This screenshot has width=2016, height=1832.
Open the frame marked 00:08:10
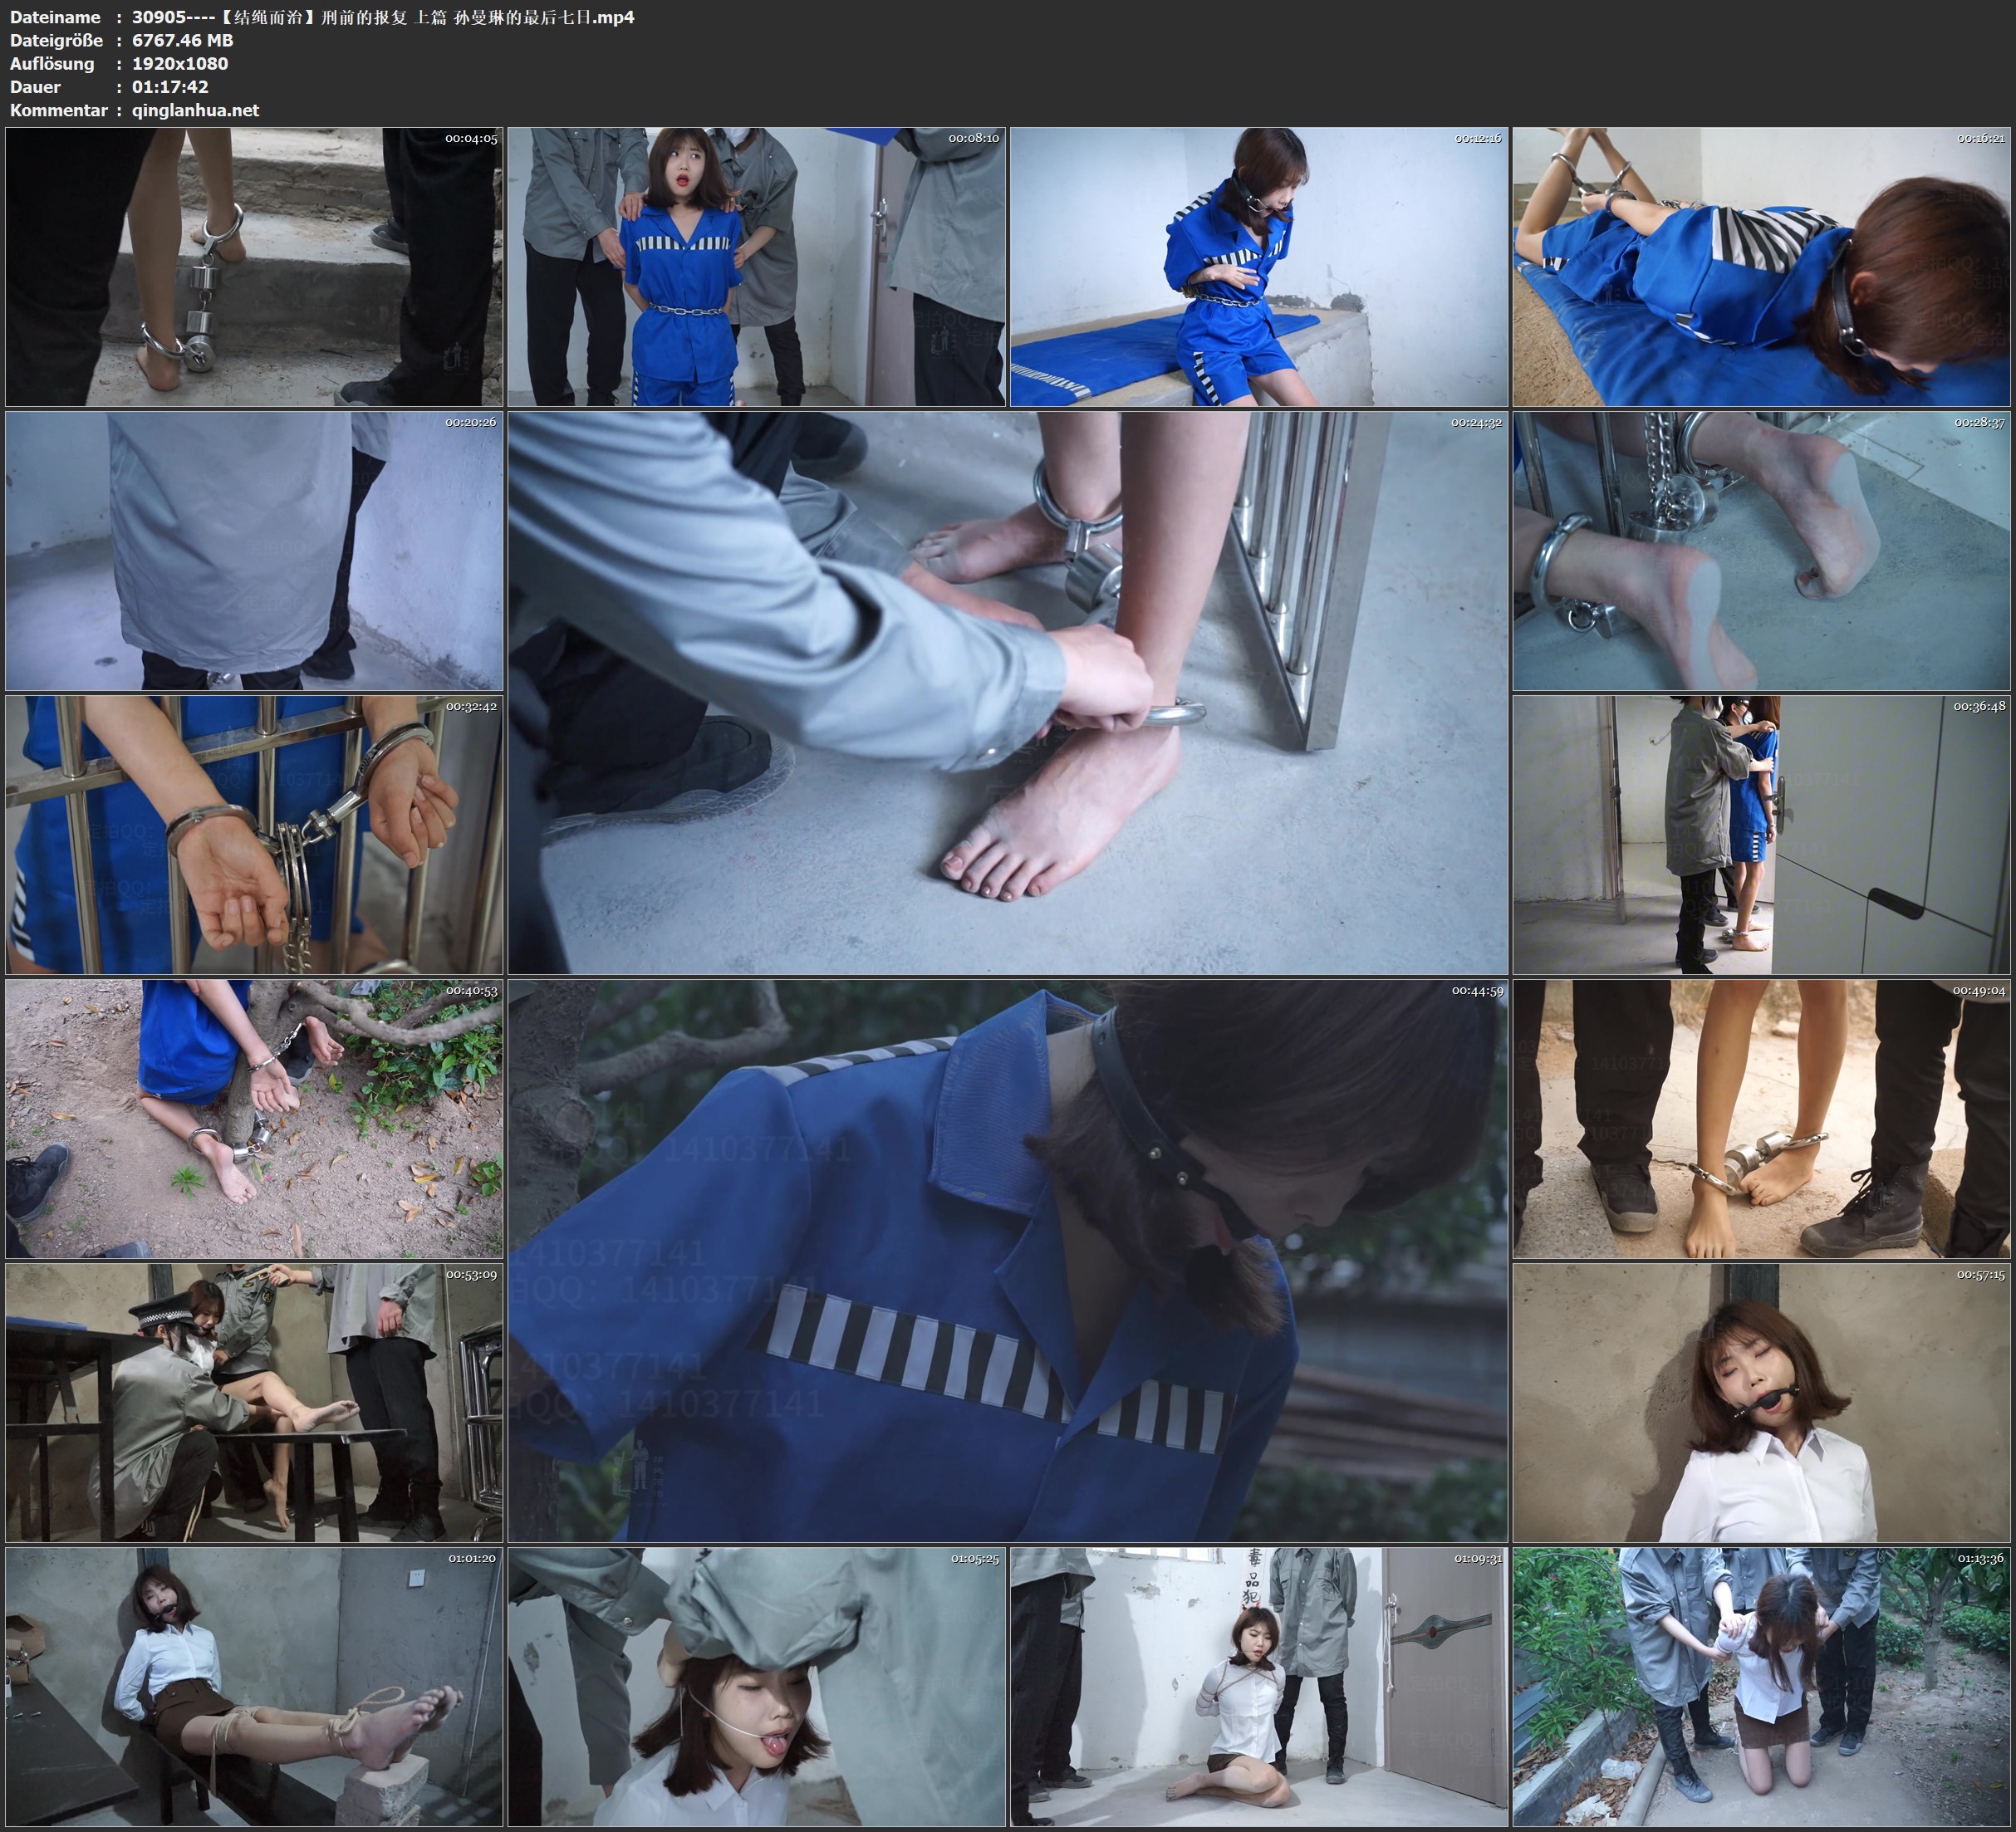[x=756, y=266]
